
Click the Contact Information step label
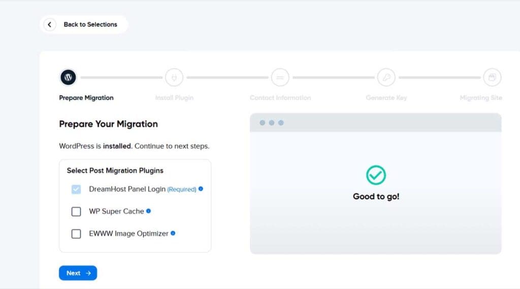280,98
